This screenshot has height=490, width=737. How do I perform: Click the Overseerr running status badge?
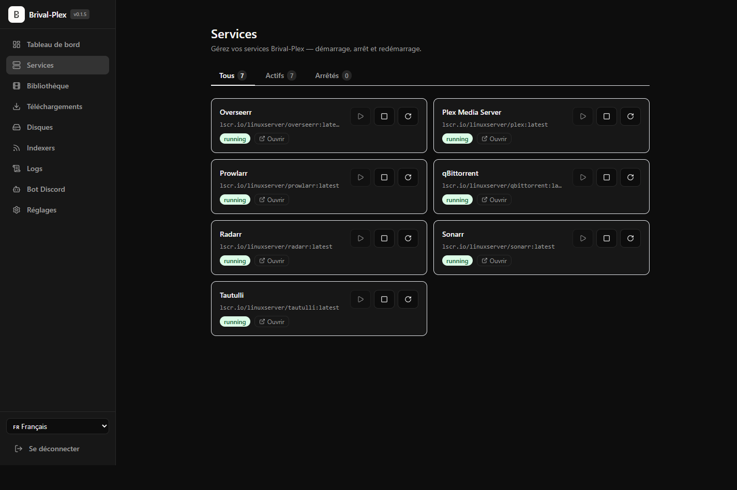(x=235, y=139)
